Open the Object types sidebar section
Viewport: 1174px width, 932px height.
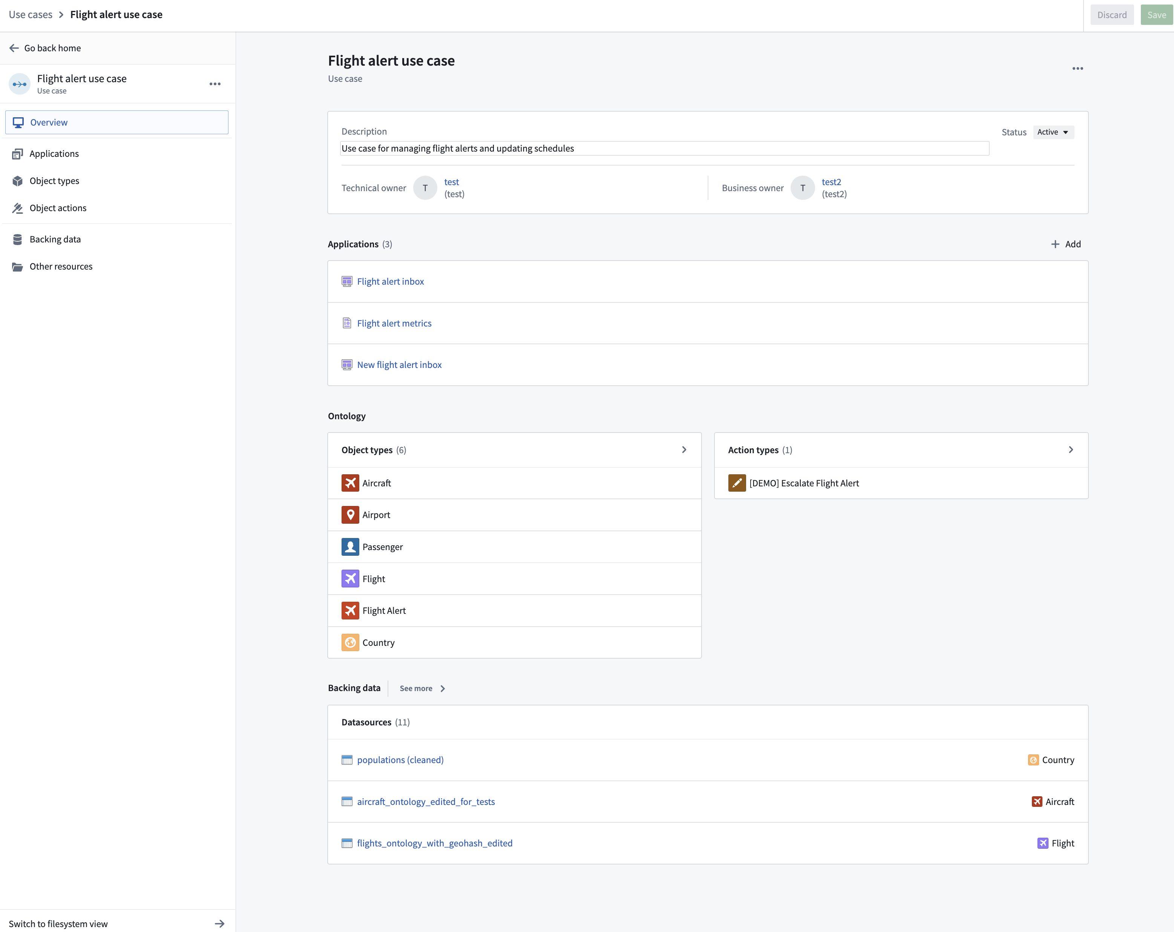[x=116, y=181]
